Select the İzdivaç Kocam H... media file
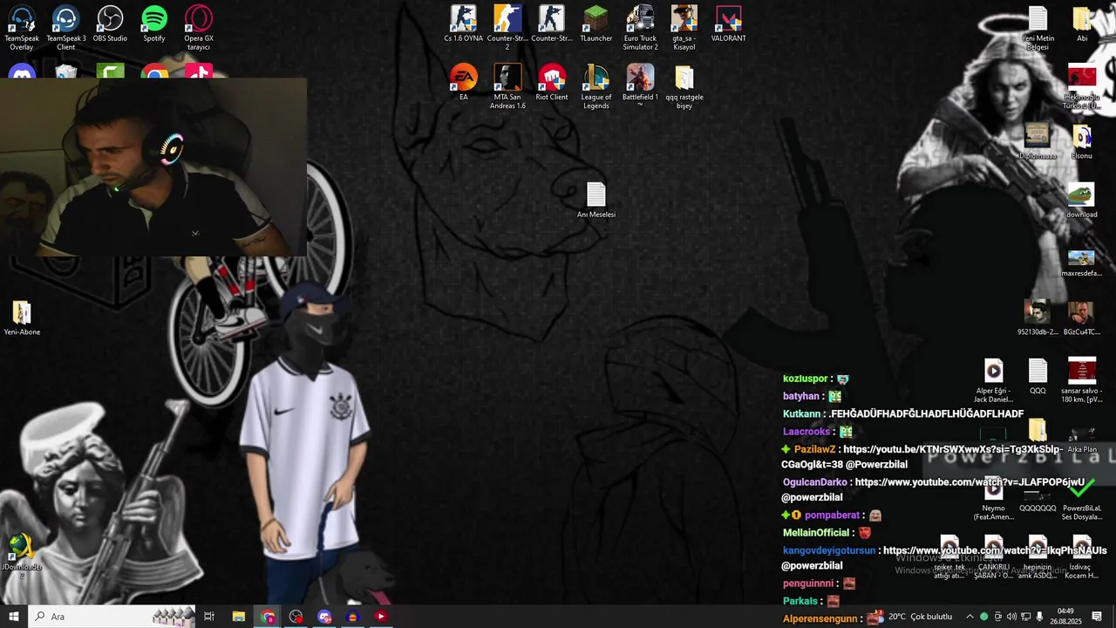The image size is (1116, 628). click(x=1082, y=558)
